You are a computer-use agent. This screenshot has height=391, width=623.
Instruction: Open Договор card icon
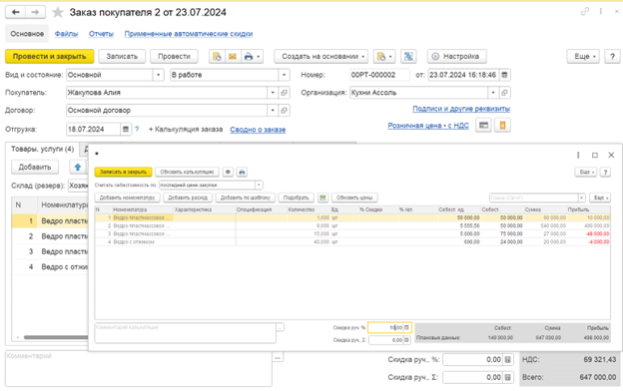click(x=284, y=111)
